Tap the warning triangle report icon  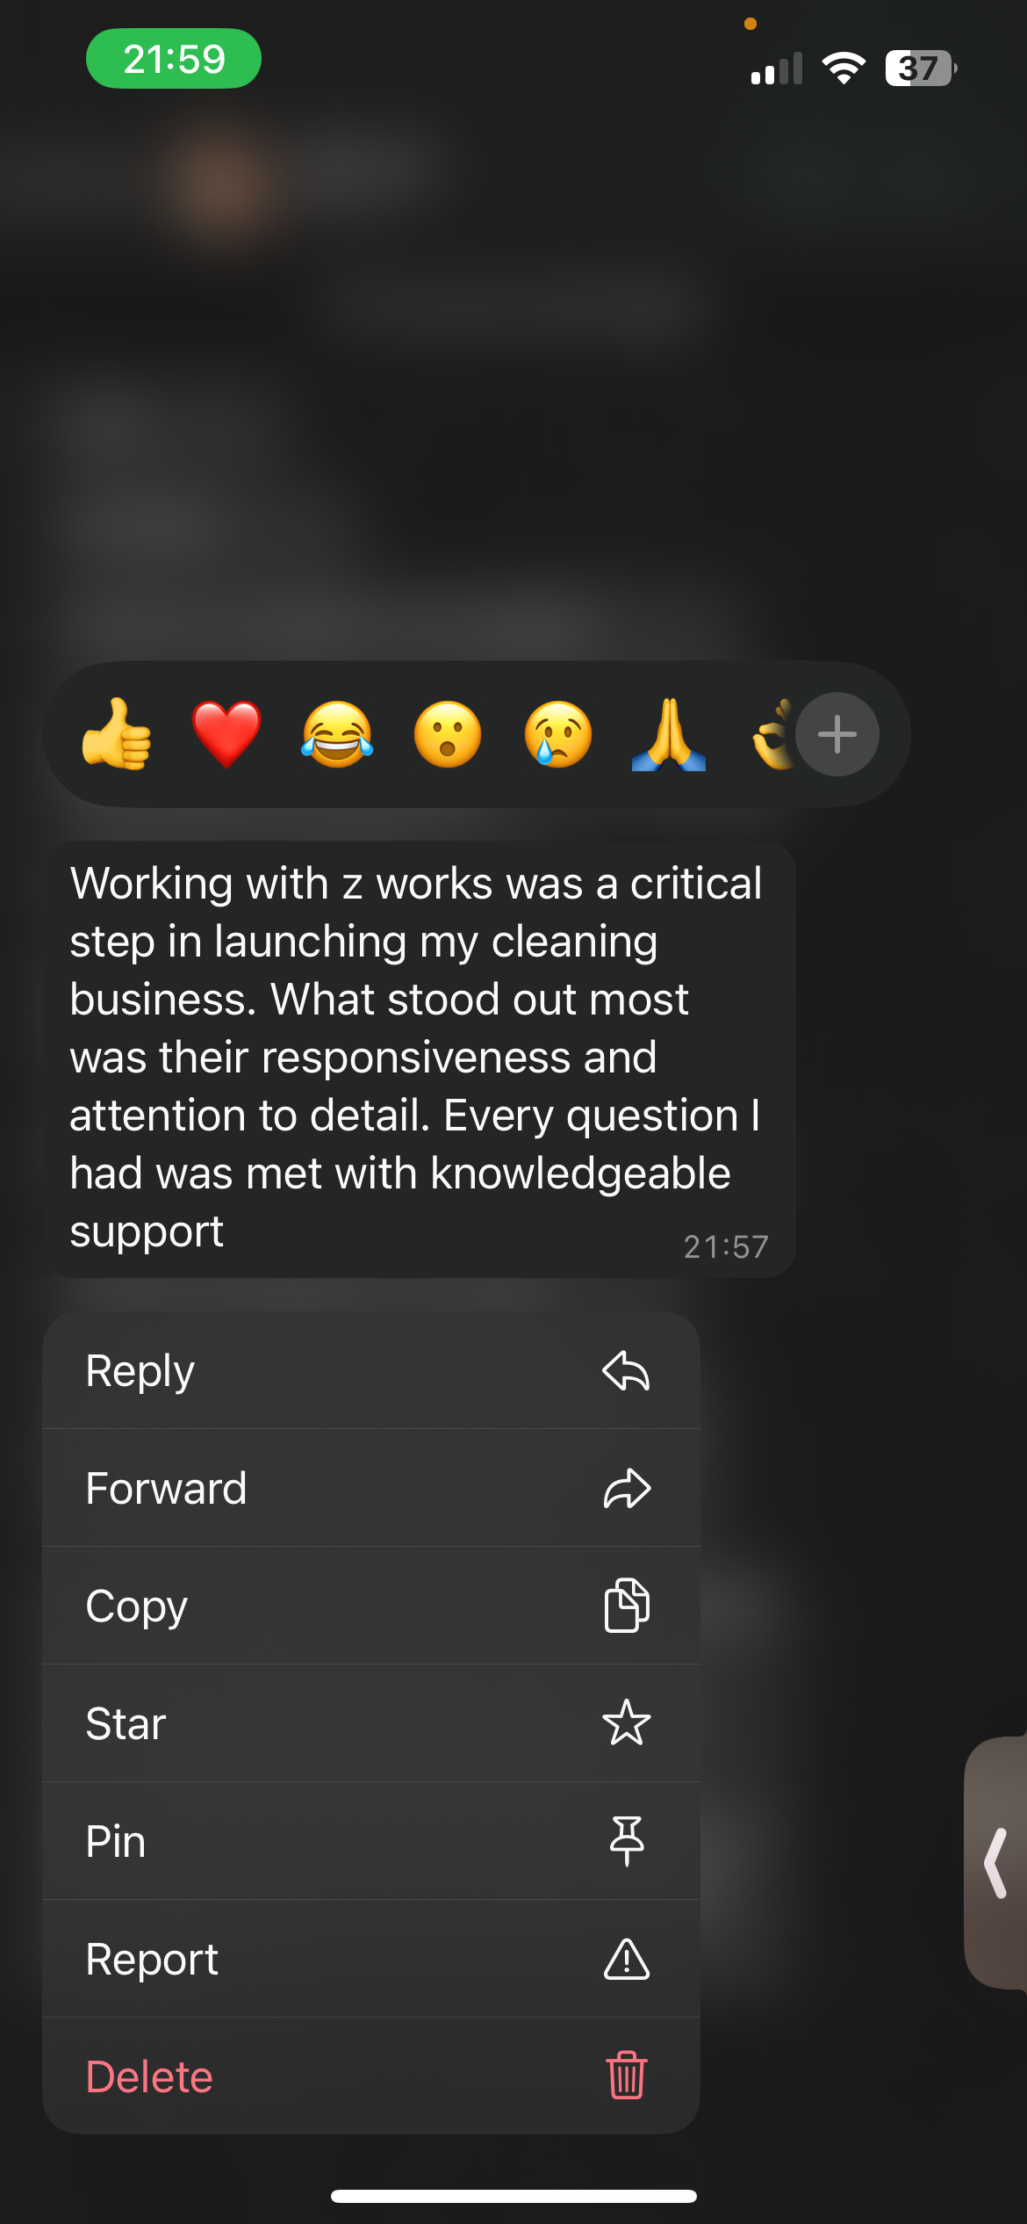click(627, 1959)
